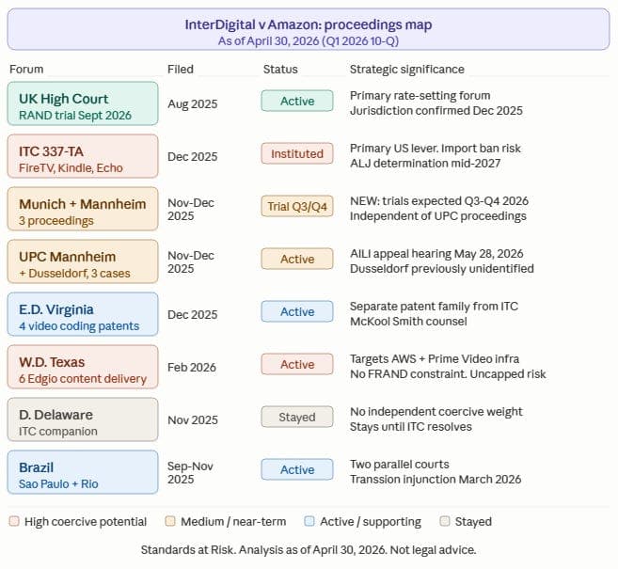Click 'Separate patent family from ITC'
This screenshot has height=569, width=618.
tap(434, 307)
